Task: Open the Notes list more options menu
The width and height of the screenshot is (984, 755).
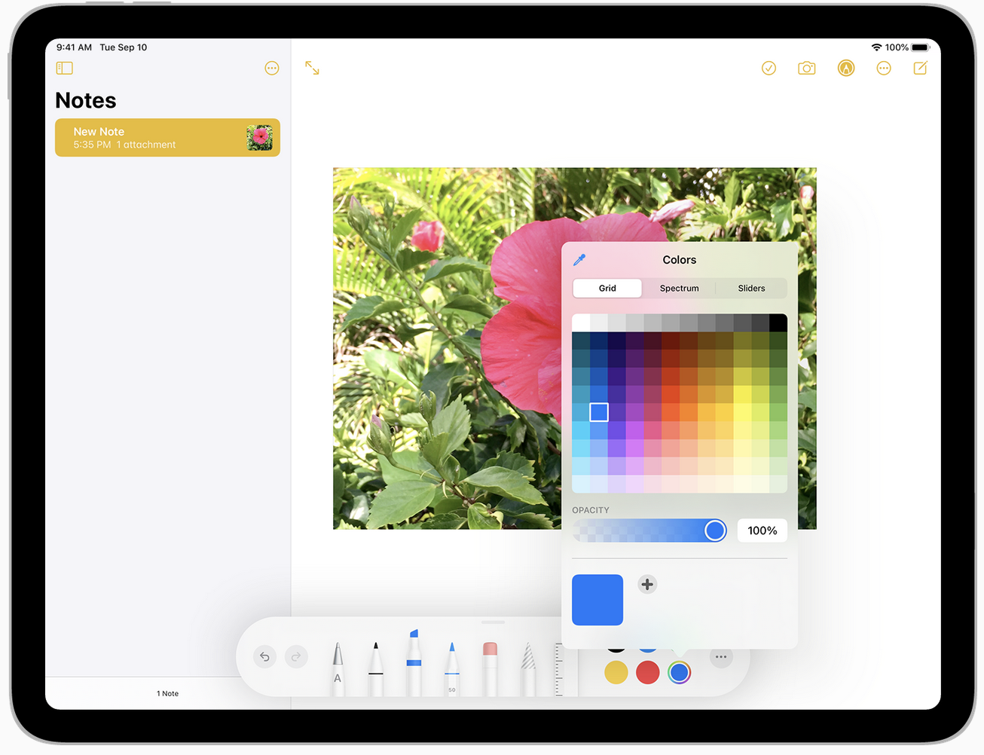Action: click(x=272, y=69)
